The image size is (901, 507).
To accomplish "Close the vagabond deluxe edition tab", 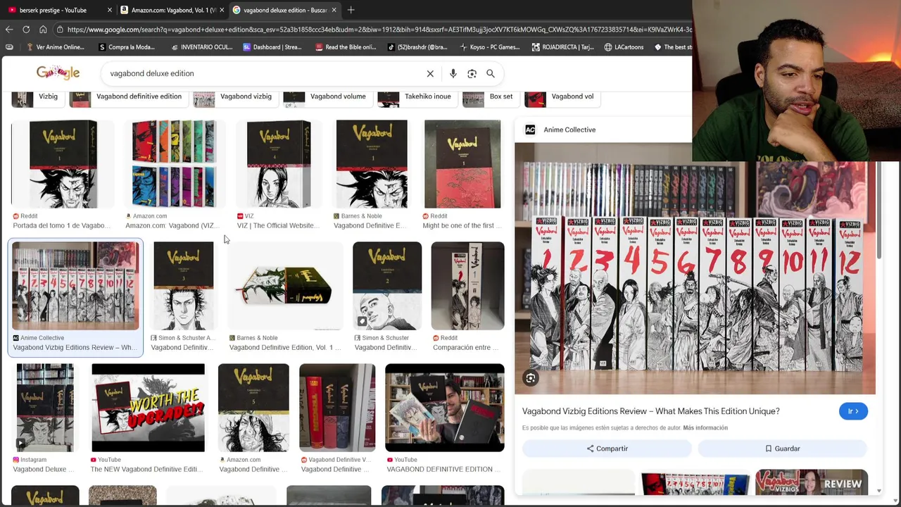I will 334,10.
